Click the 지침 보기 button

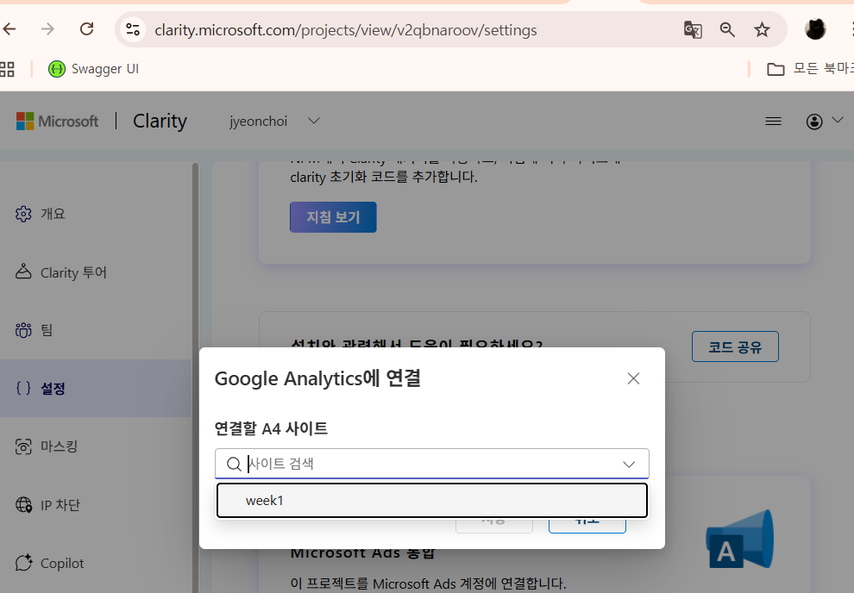tap(333, 217)
